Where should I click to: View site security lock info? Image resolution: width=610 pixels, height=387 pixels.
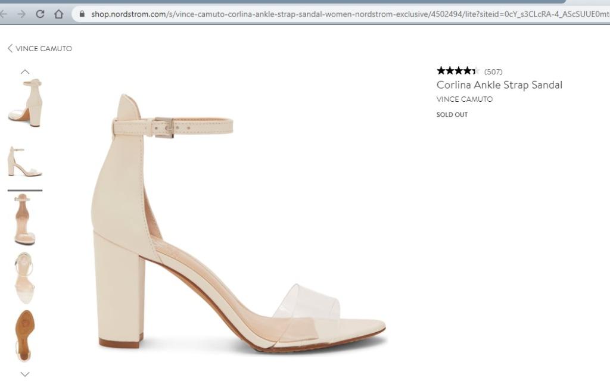pyautogui.click(x=82, y=14)
